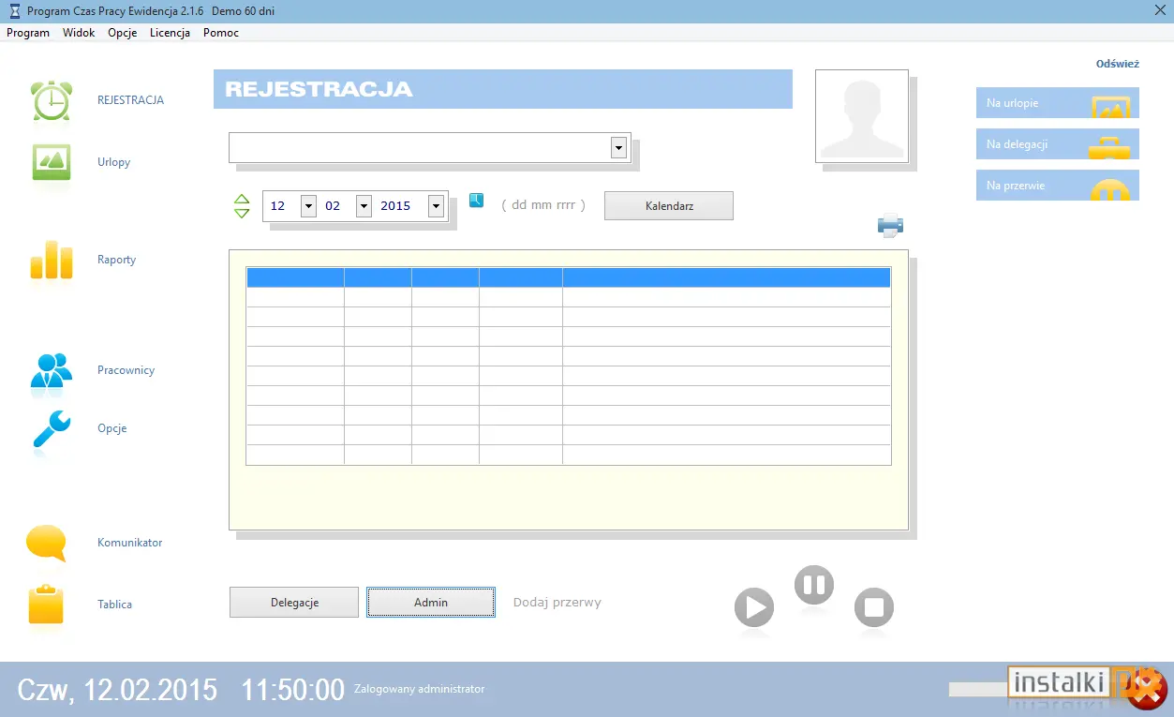Close the program window
1174x717 pixels.
(x=1159, y=10)
